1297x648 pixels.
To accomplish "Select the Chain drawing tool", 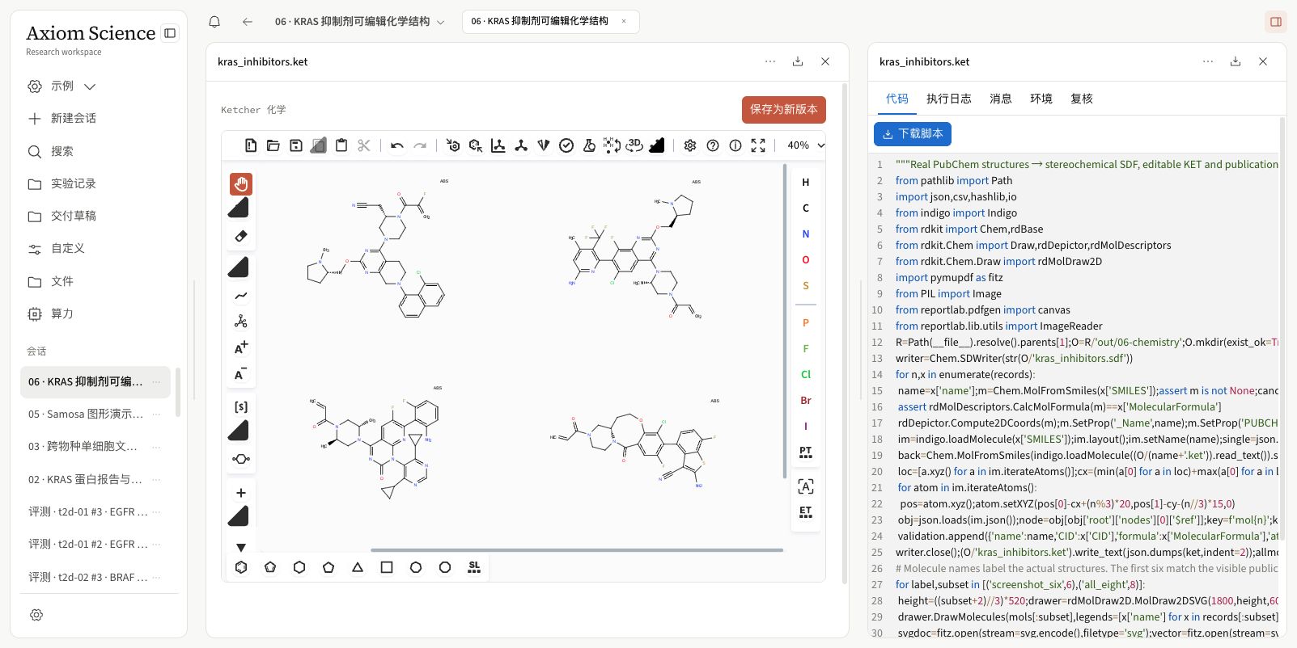I will tap(240, 296).
